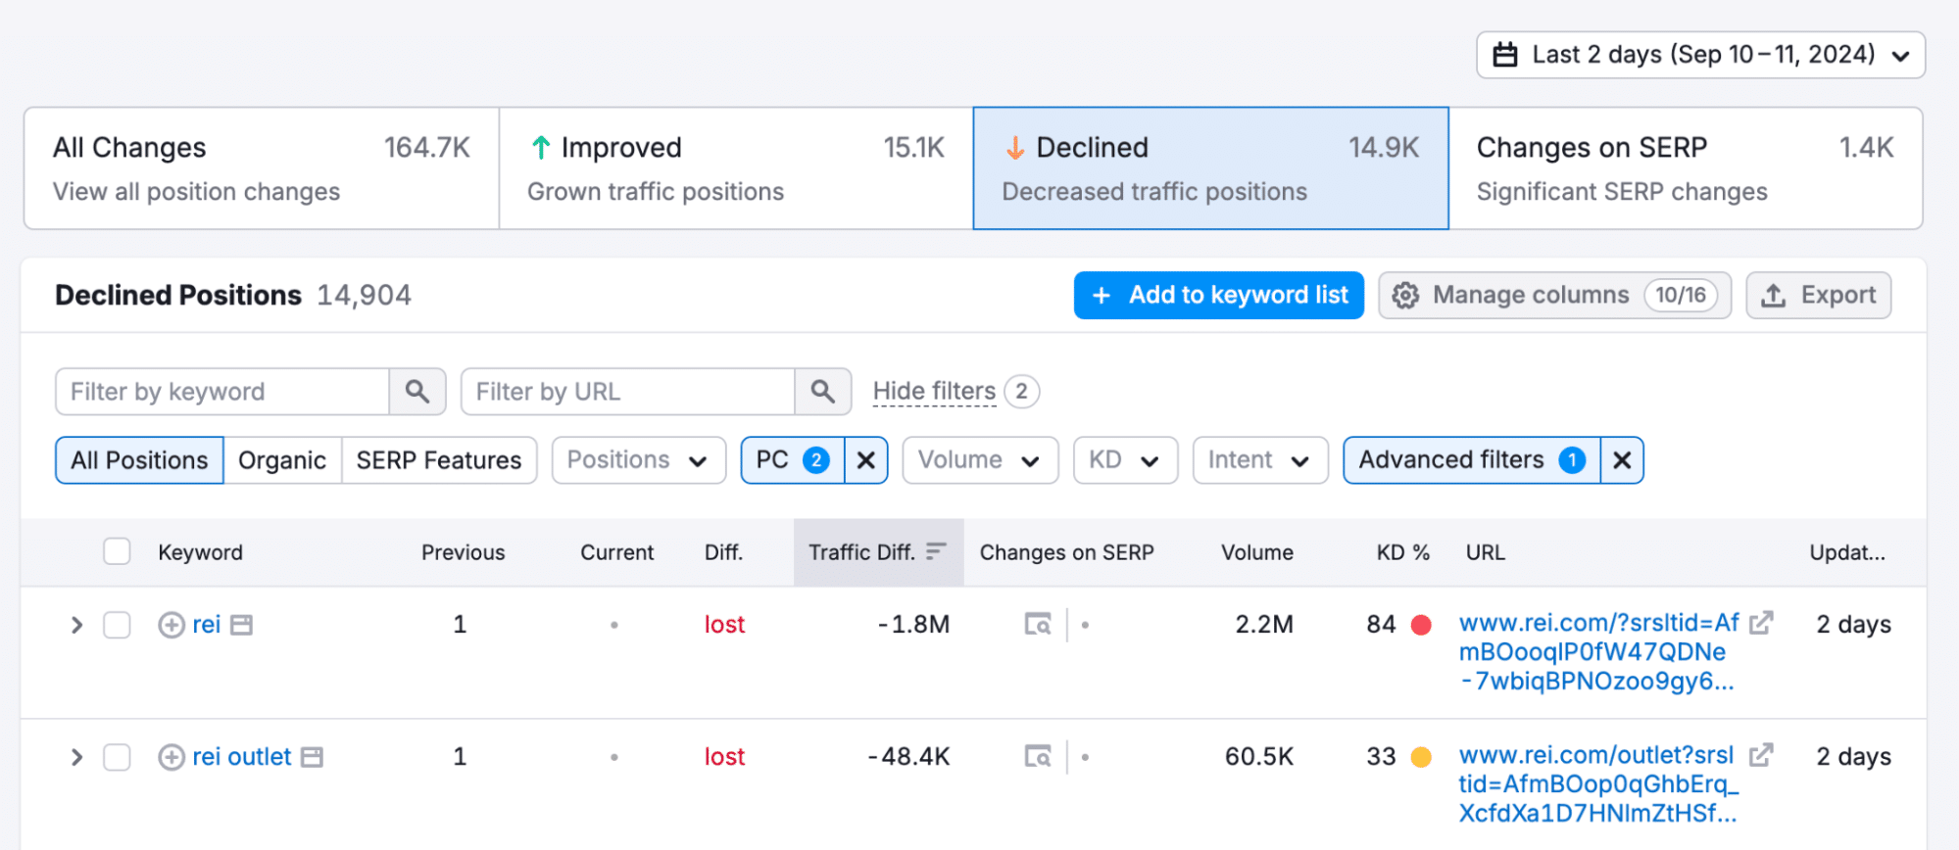Open the Positions filter dropdown
The height and width of the screenshot is (850, 1959).
coord(638,460)
